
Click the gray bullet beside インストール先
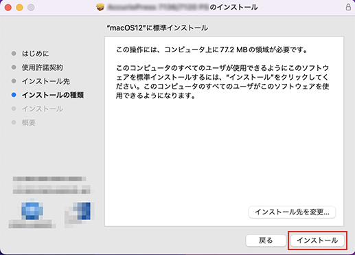(14, 81)
